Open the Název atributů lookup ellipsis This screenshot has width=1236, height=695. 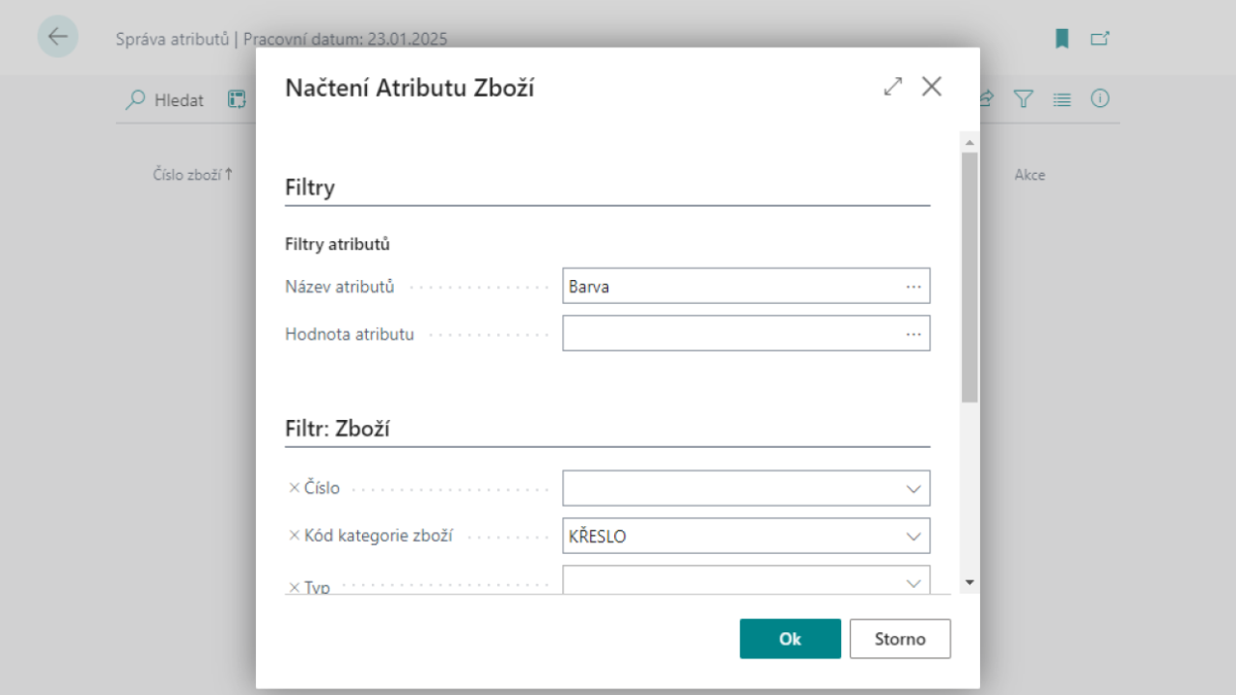913,285
